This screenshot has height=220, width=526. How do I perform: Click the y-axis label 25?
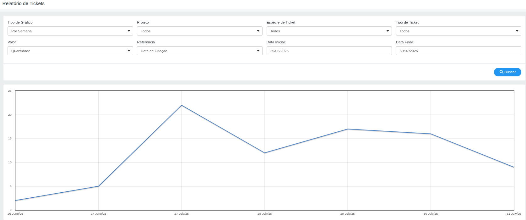[x=10, y=91]
